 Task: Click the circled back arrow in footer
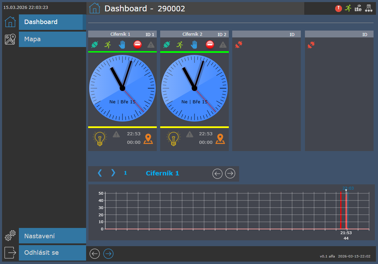click(95, 254)
